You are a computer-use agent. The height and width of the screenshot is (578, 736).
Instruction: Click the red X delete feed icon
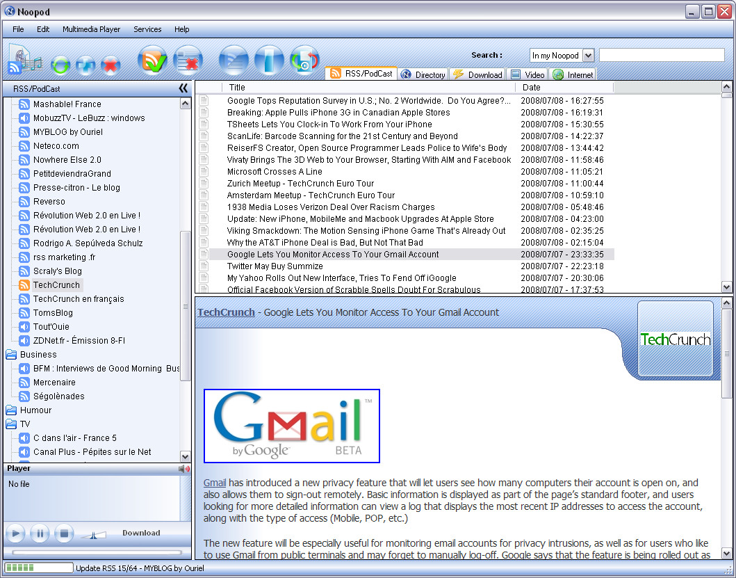tap(111, 65)
